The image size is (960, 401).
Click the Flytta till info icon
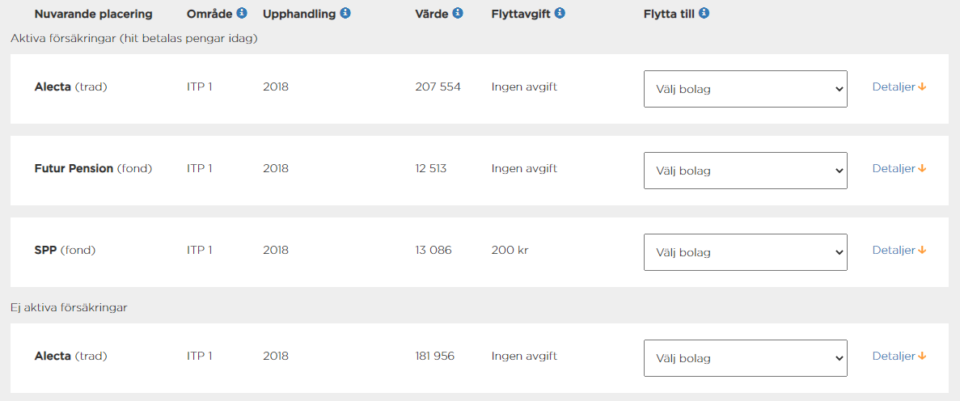click(x=704, y=14)
